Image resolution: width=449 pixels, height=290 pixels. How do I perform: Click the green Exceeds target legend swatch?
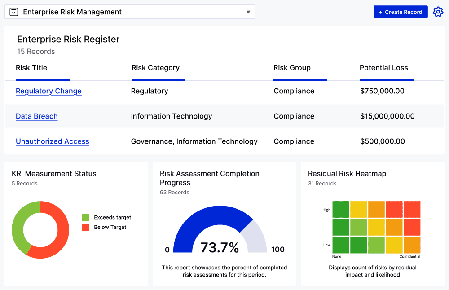pos(85,217)
